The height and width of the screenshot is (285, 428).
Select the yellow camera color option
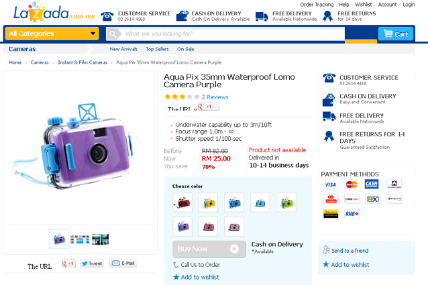point(208,202)
